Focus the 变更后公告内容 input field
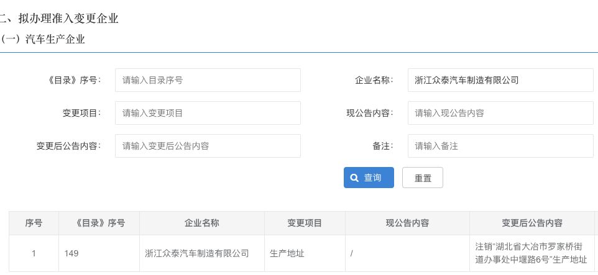This screenshot has width=598, height=275. pyautogui.click(x=208, y=146)
